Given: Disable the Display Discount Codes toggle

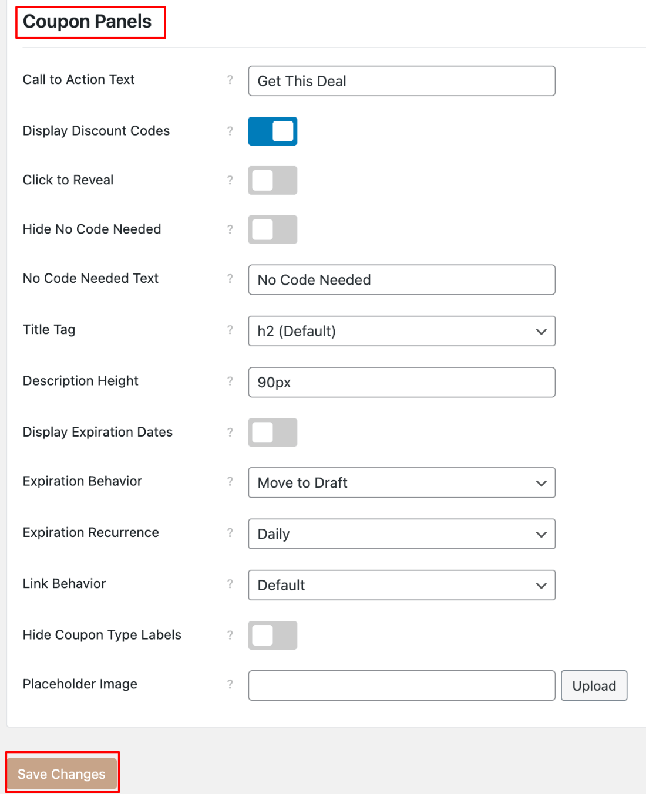Looking at the screenshot, I should click(x=272, y=131).
